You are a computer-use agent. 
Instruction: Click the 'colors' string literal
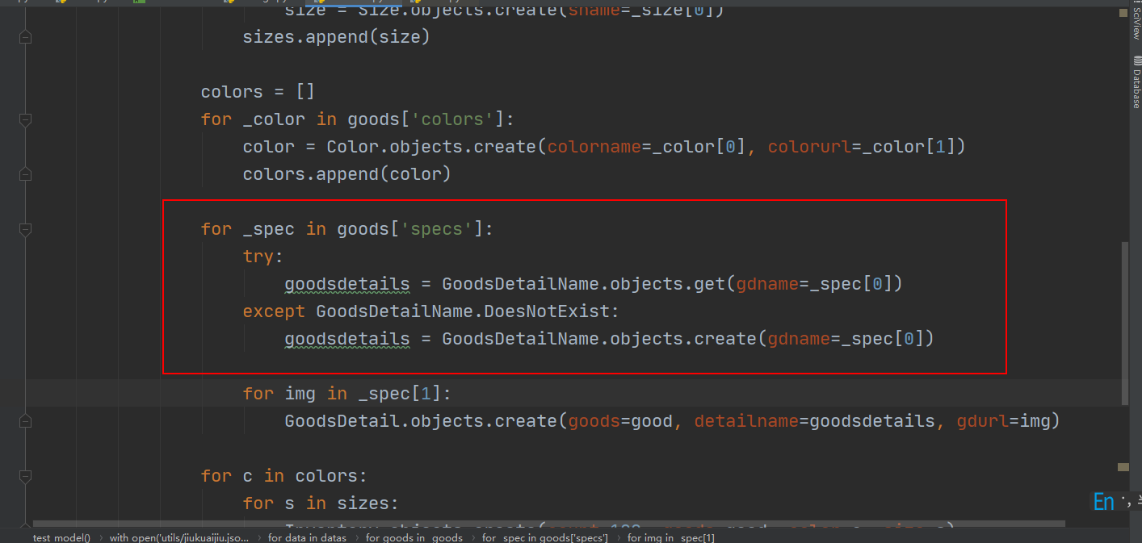tap(452, 119)
